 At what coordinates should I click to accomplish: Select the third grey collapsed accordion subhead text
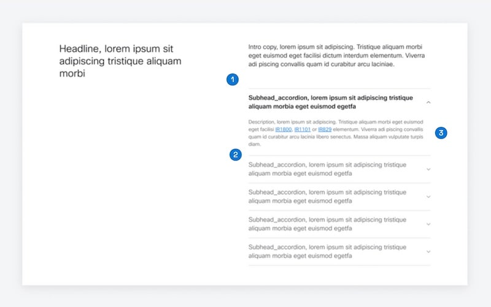pyautogui.click(x=327, y=224)
